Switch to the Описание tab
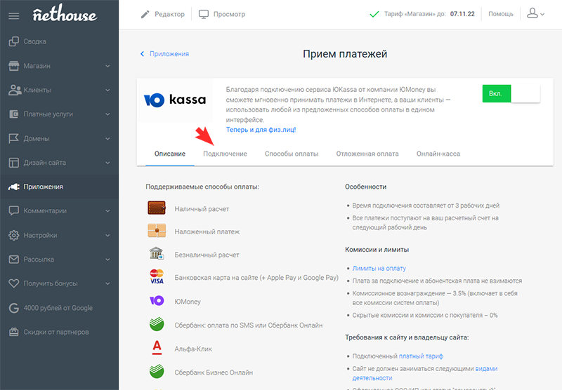562x390 pixels. coord(170,154)
